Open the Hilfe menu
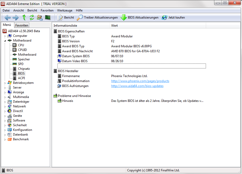This screenshot has height=174, width=242. tap(79, 10)
